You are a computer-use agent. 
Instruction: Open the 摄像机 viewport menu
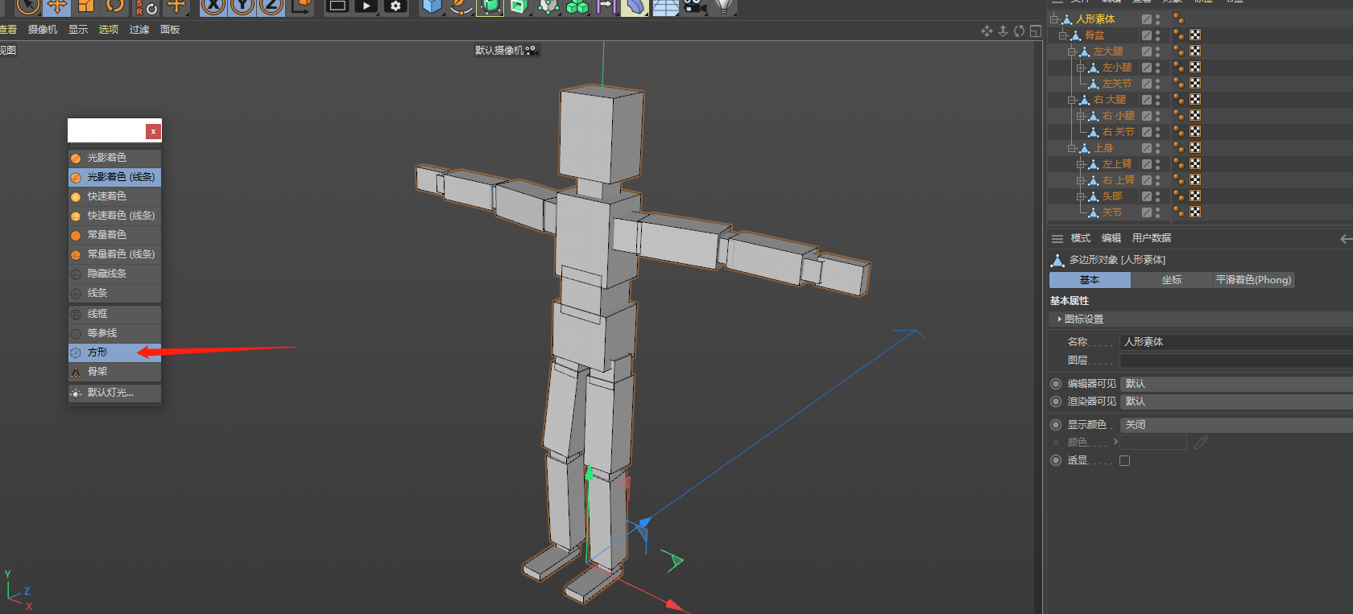[x=43, y=30]
